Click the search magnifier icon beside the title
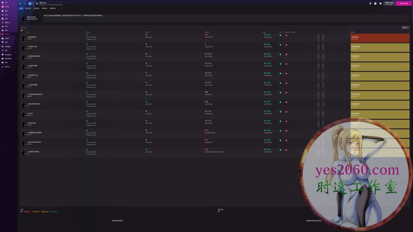This screenshot has width=413, height=232. 37,3
